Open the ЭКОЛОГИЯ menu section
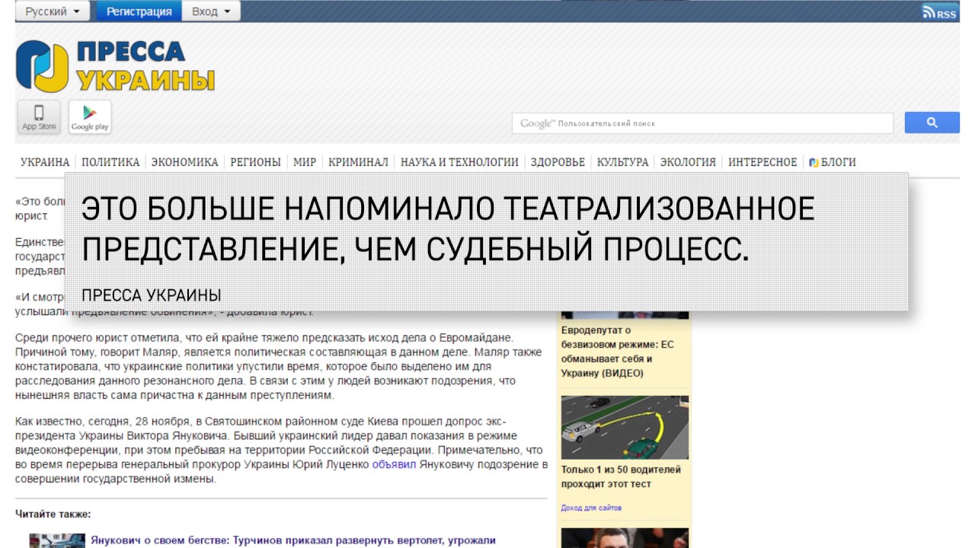The image size is (975, 548). click(x=688, y=162)
